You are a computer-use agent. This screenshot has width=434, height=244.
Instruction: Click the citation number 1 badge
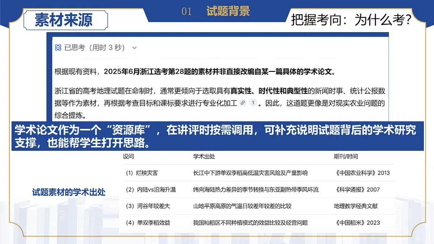tap(253, 103)
